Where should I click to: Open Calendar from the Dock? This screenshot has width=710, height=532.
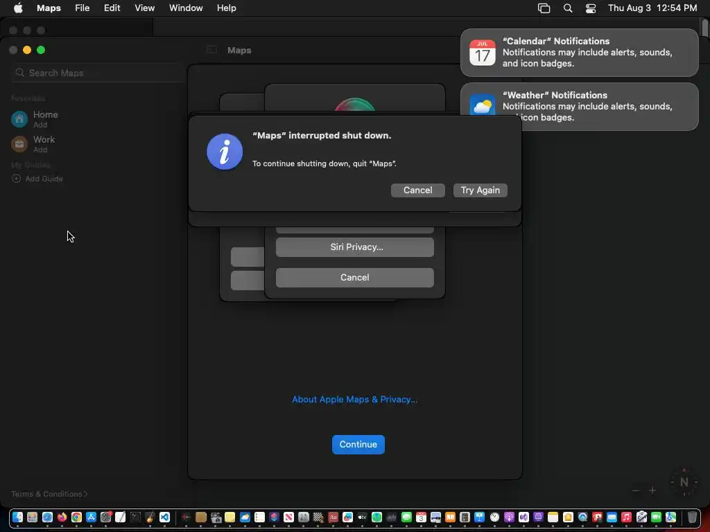click(x=421, y=517)
